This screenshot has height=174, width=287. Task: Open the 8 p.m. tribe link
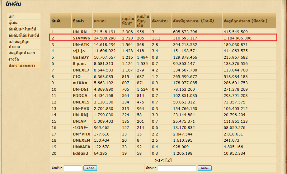(79, 64)
